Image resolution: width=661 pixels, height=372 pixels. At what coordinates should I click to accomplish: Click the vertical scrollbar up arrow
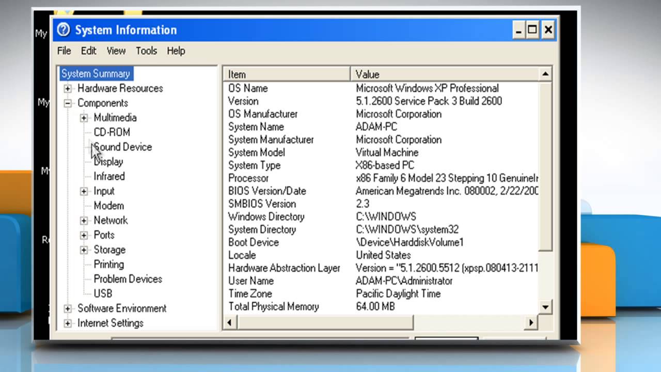pyautogui.click(x=545, y=74)
